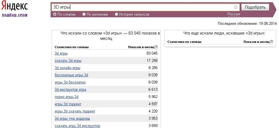Click into the search query field
The width and height of the screenshot is (279, 128).
[143, 7]
